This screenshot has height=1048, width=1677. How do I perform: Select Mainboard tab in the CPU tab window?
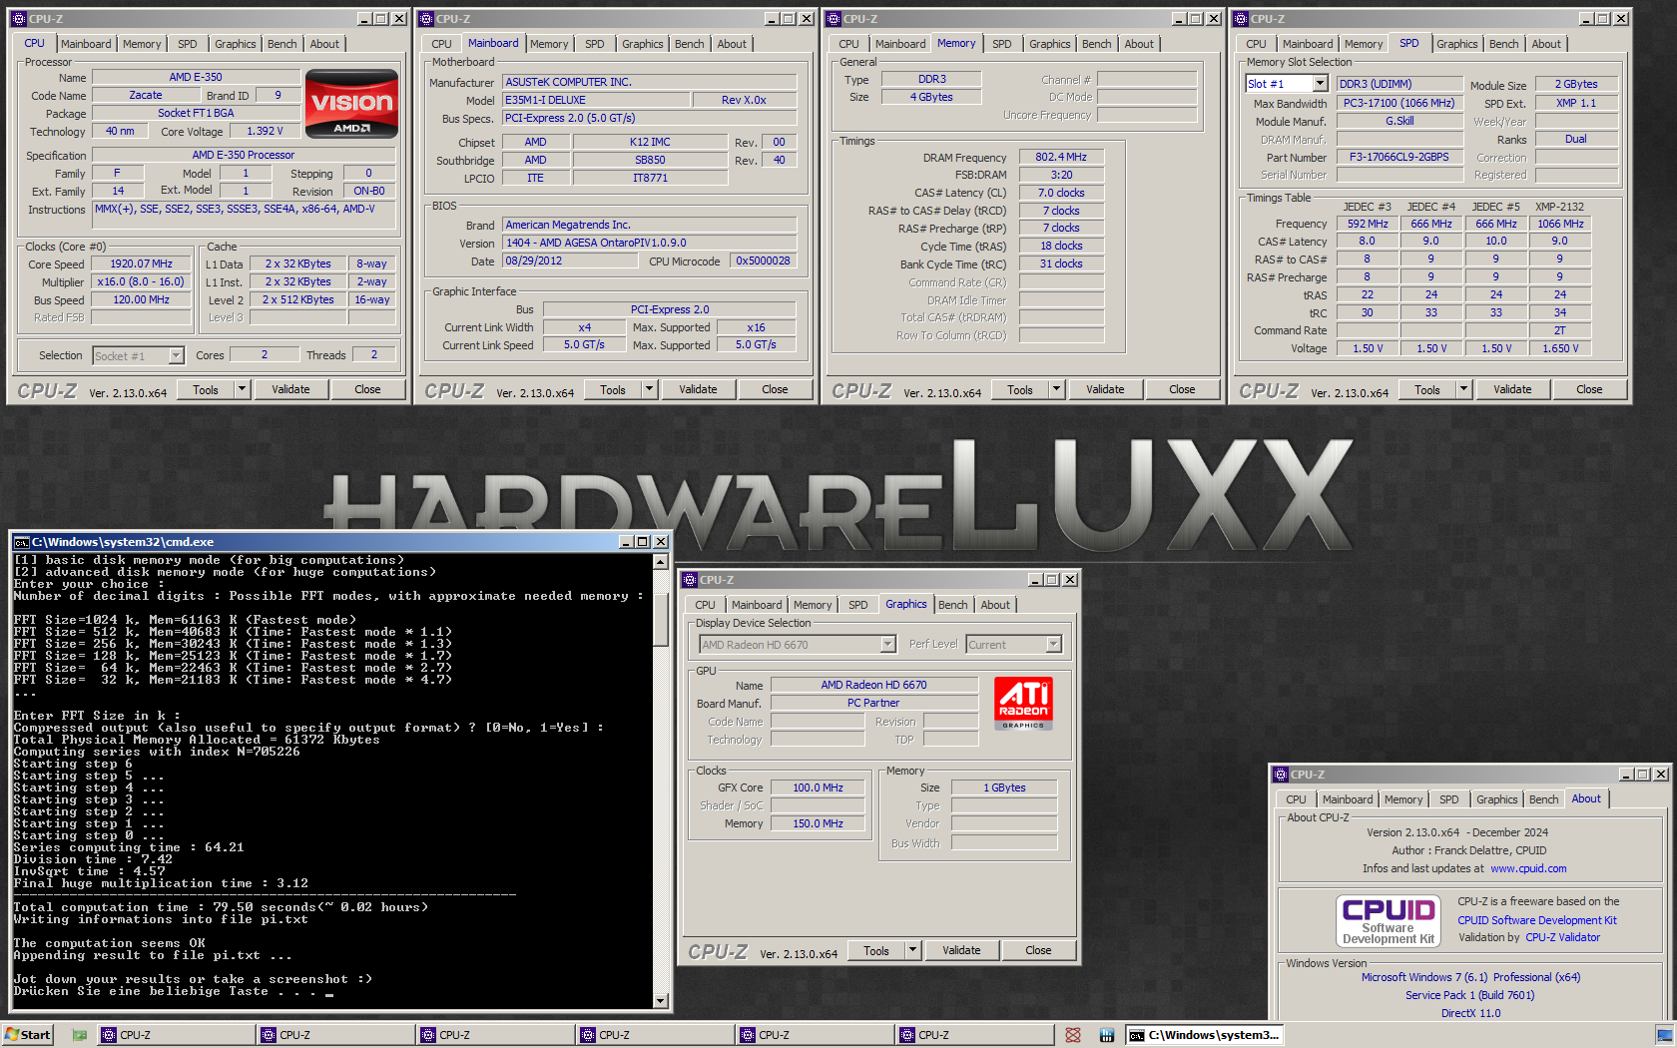coord(86,44)
